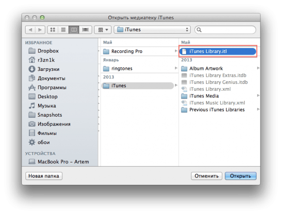Close the dialog with red button
The image size is (282, 215).
pos(27,18)
